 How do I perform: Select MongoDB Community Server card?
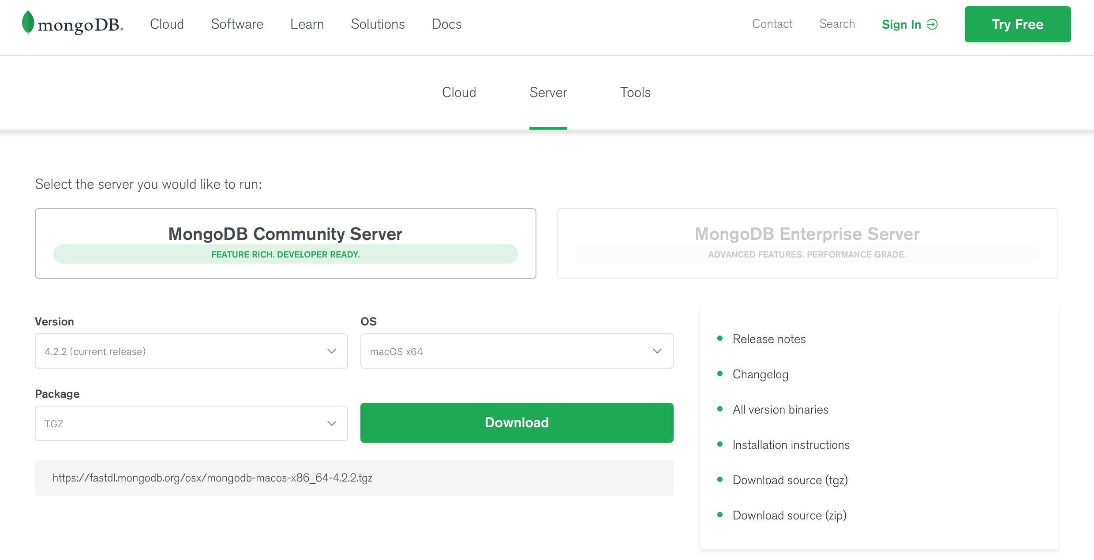[x=285, y=243]
